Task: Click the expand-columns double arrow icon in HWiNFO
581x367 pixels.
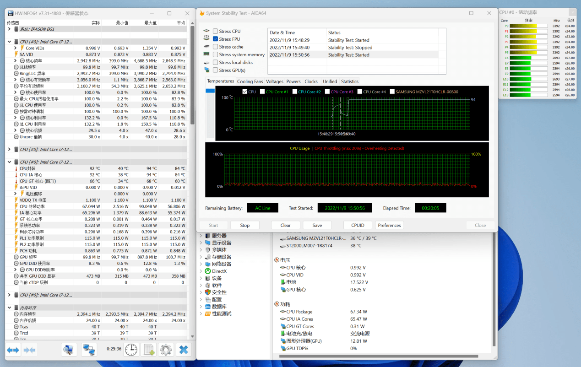Action: (13, 350)
